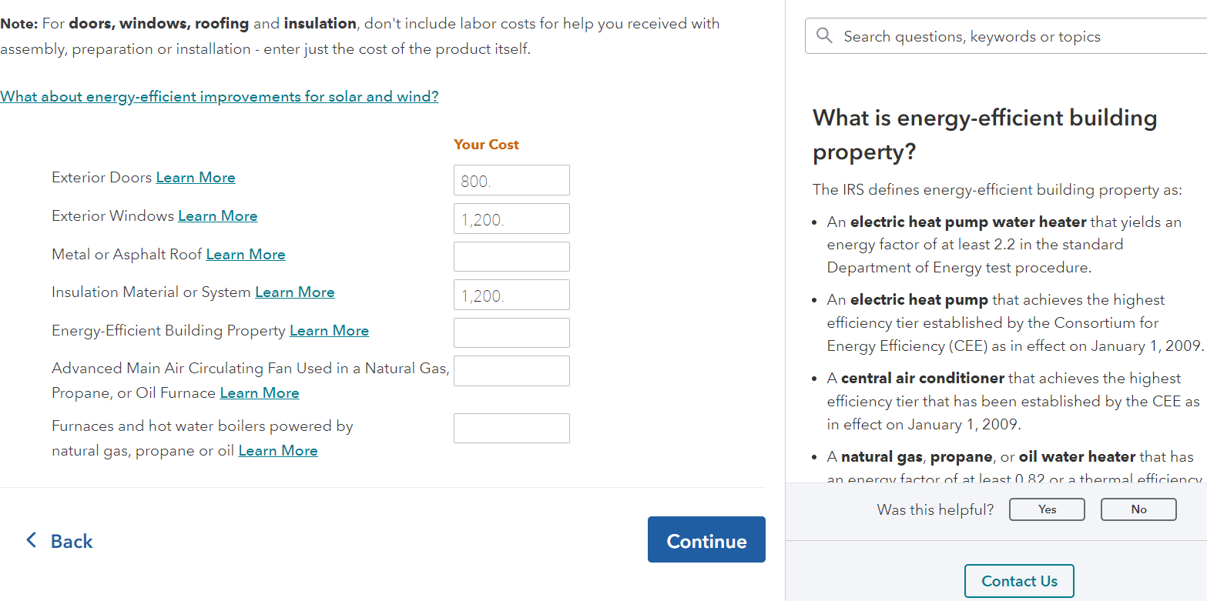Click Learn More for Energy-Efficient Building Property
This screenshot has height=601, width=1207.
point(329,330)
